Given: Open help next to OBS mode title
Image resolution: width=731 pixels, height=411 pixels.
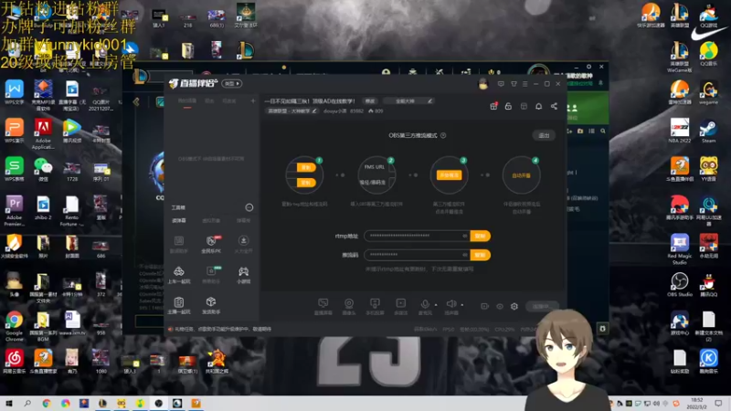Looking at the screenshot, I should pyautogui.click(x=443, y=135).
